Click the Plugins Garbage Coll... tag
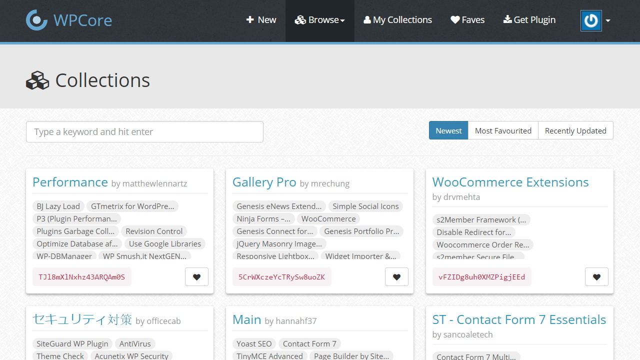640x360 pixels. click(75, 231)
